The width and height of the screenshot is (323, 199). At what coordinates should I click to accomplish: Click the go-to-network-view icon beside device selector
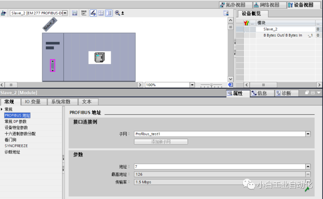(4, 13)
